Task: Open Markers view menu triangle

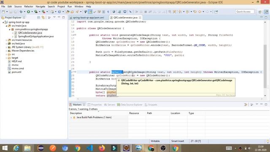Action: point(257,104)
